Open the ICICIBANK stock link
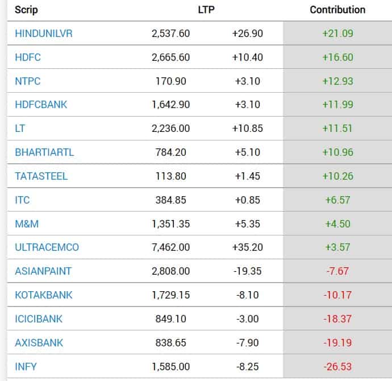392x381 pixels. point(39,319)
